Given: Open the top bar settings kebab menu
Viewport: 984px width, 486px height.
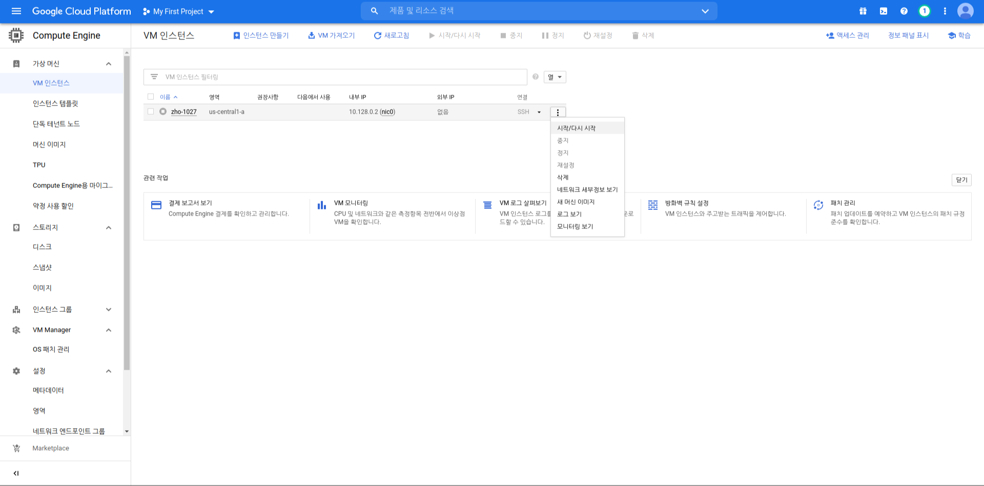Looking at the screenshot, I should tap(945, 11).
